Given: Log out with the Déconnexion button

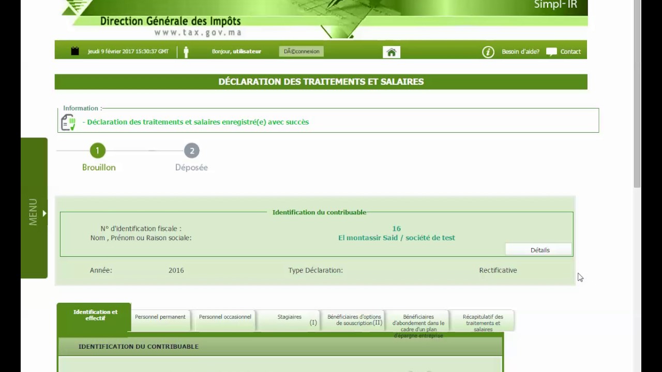Looking at the screenshot, I should pos(302,51).
